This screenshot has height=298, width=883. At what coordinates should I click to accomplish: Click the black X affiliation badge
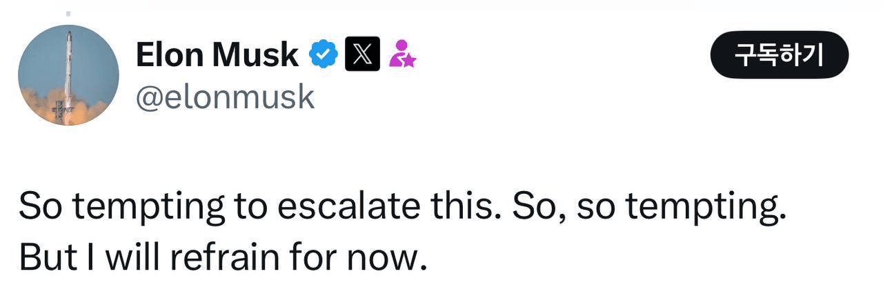(x=362, y=54)
